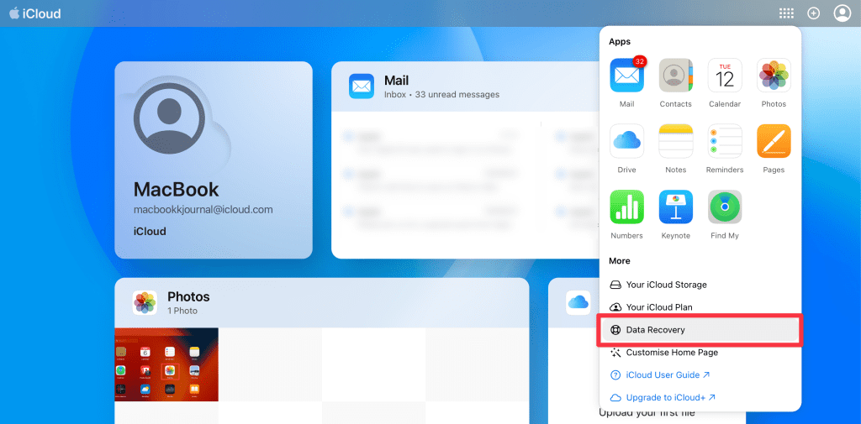Launch Photos from the Apps grid
This screenshot has width=861, height=424.
tap(774, 76)
